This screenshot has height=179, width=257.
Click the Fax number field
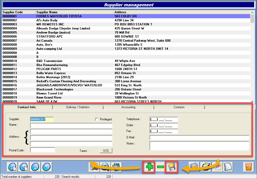[x=164, y=131]
